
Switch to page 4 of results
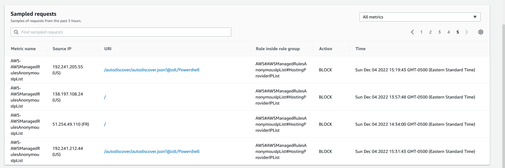[x=449, y=32]
